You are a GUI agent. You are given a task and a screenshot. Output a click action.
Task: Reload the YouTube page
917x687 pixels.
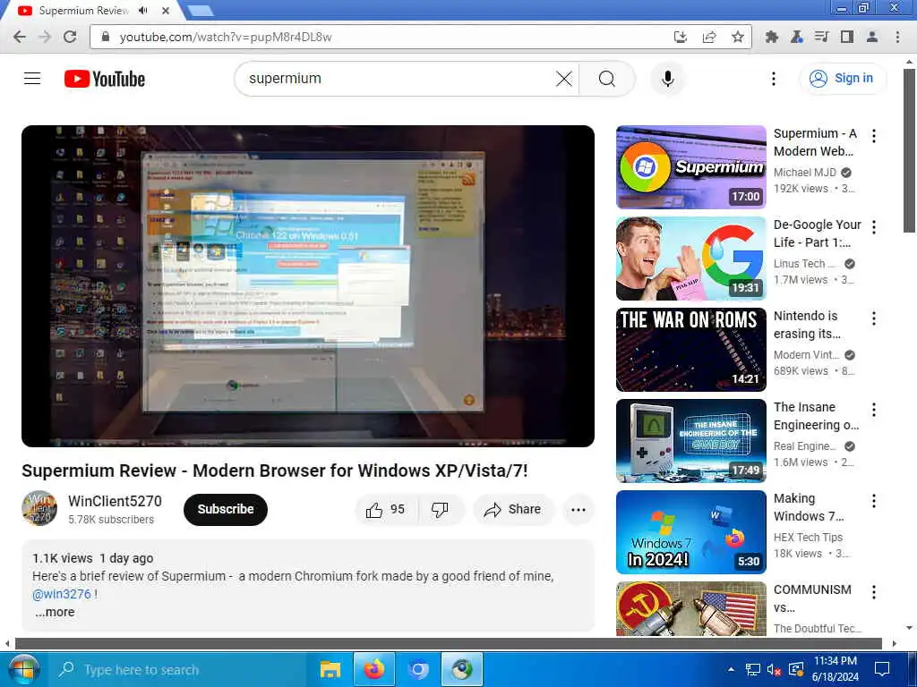click(x=70, y=37)
